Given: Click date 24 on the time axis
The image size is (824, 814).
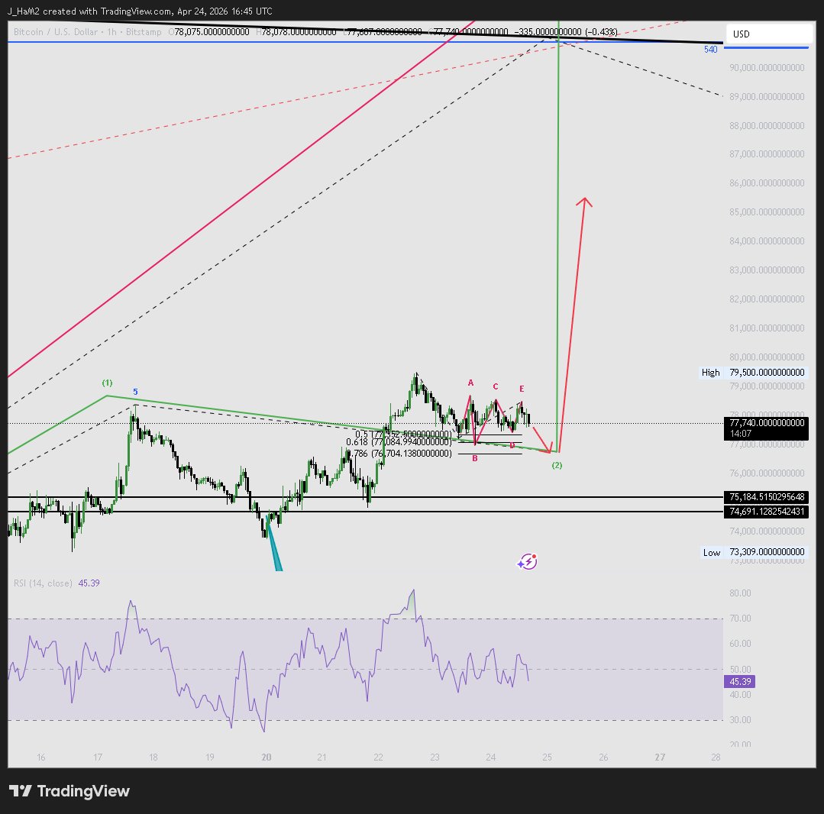Looking at the screenshot, I should [490, 757].
